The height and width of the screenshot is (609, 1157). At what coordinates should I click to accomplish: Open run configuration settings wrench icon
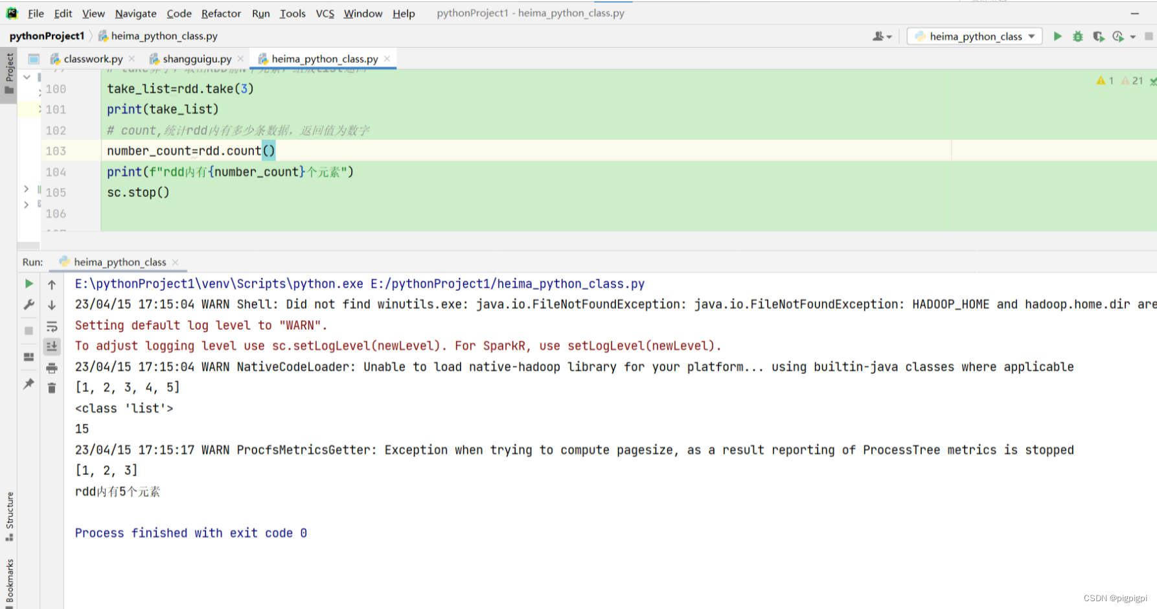coord(29,304)
